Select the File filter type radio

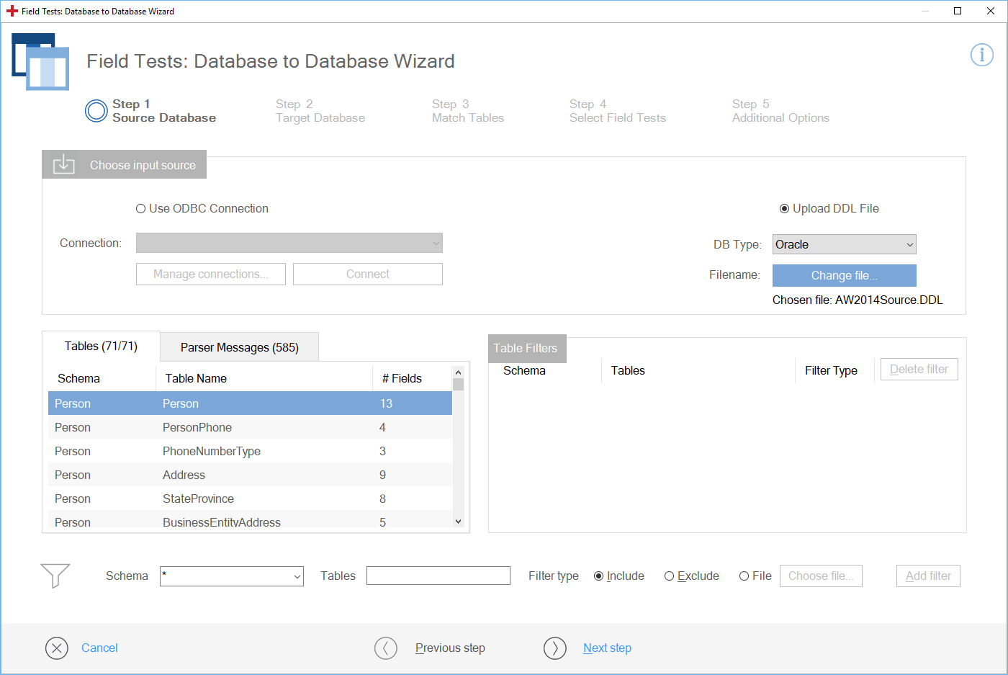[x=744, y=576]
